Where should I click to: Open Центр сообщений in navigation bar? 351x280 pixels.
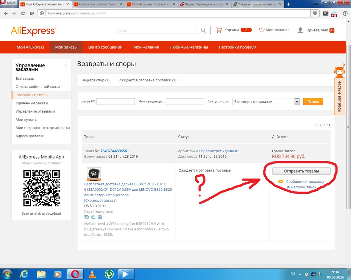click(105, 47)
